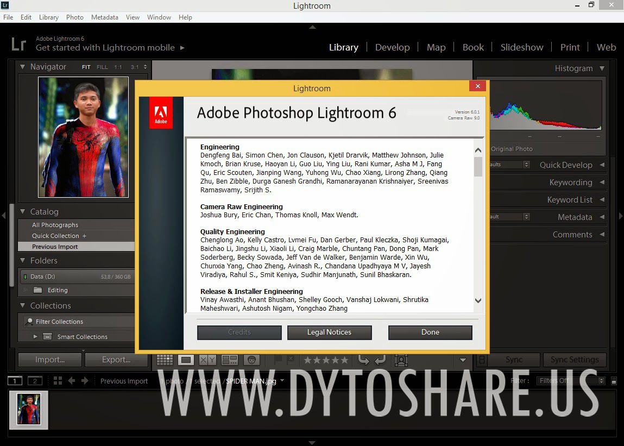
Task: Set Navigator zoom to FIT
Action: pos(86,67)
